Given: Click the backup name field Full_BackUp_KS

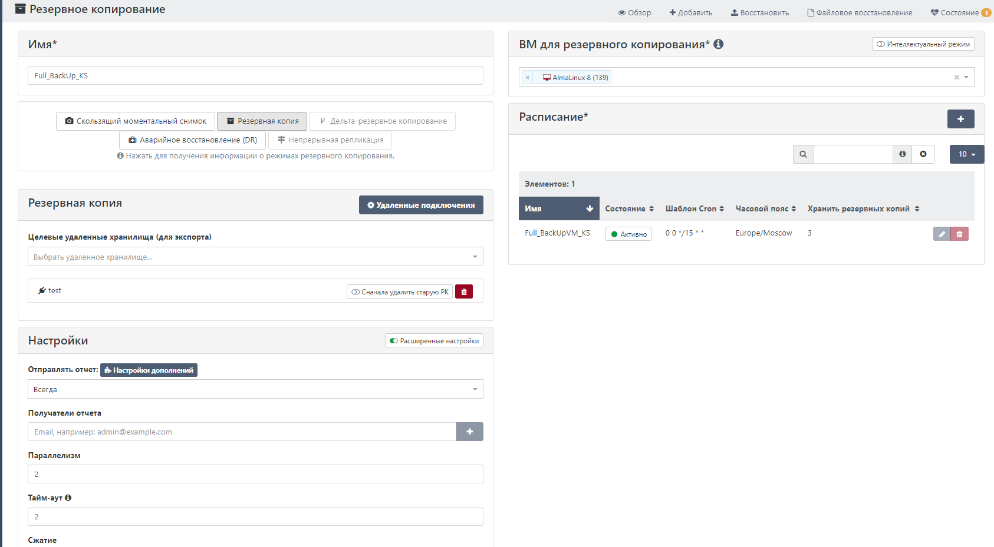Looking at the screenshot, I should pyautogui.click(x=255, y=75).
